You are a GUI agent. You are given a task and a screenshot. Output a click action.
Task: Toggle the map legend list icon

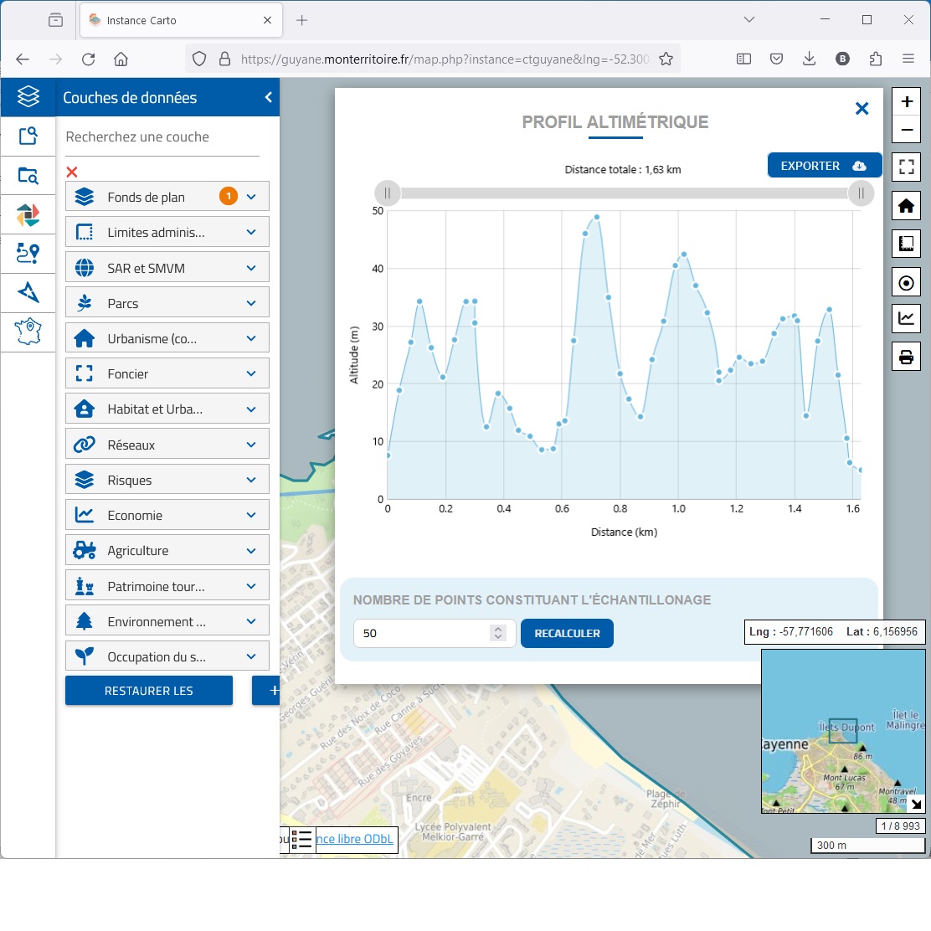(302, 840)
